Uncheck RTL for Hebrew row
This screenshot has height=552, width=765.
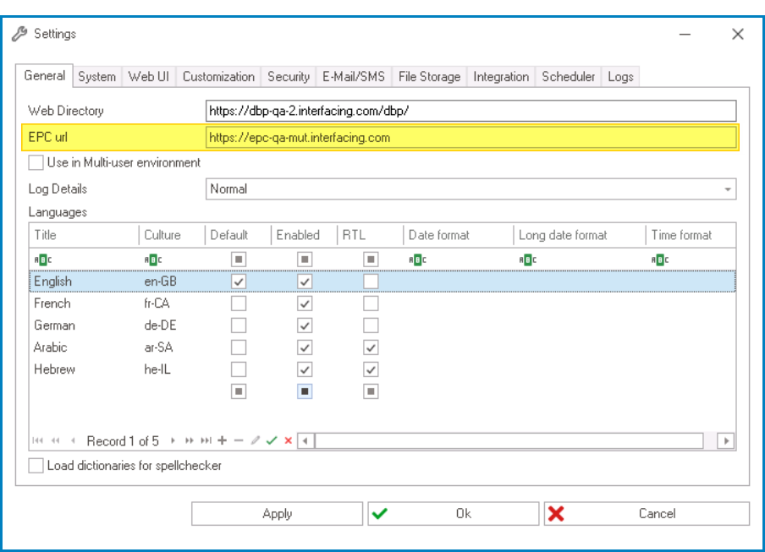(x=371, y=369)
